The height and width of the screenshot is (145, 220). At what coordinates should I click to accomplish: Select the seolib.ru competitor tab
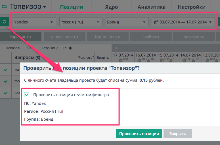coord(151,37)
